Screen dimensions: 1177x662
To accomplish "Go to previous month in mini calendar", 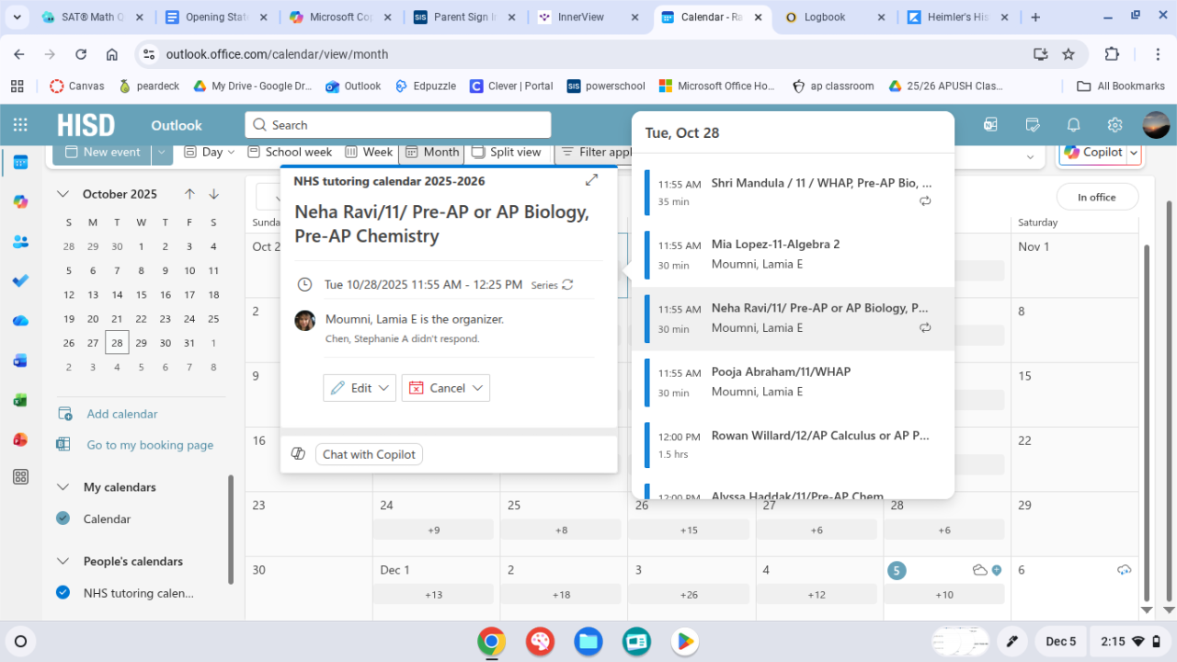I will point(189,194).
